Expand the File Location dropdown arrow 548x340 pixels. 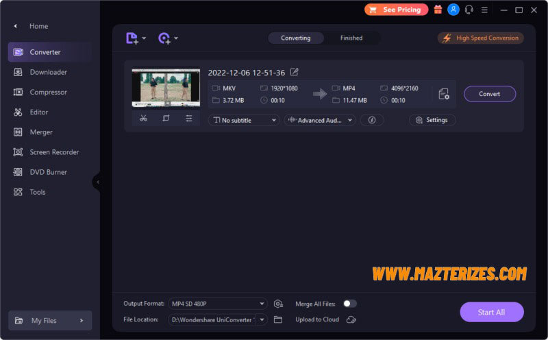pyautogui.click(x=262, y=319)
